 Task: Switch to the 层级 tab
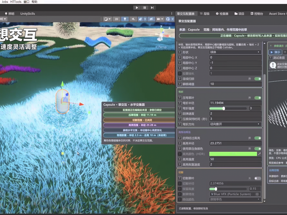click(x=205, y=14)
